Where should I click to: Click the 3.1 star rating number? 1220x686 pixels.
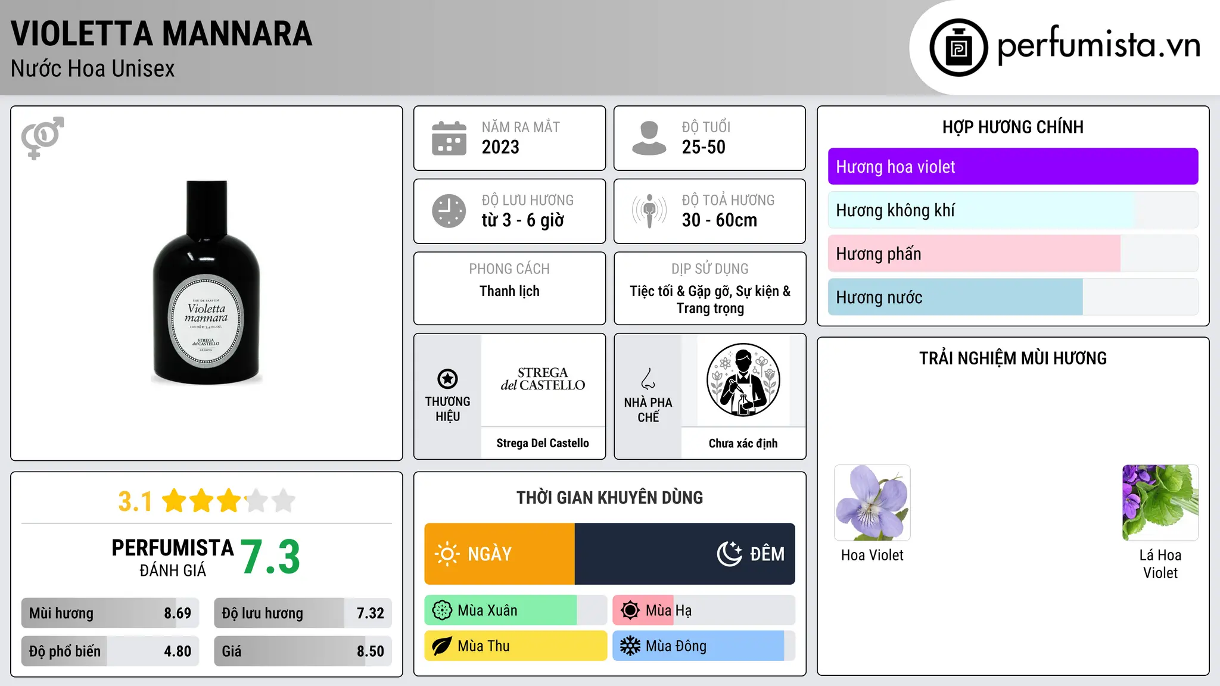(135, 501)
